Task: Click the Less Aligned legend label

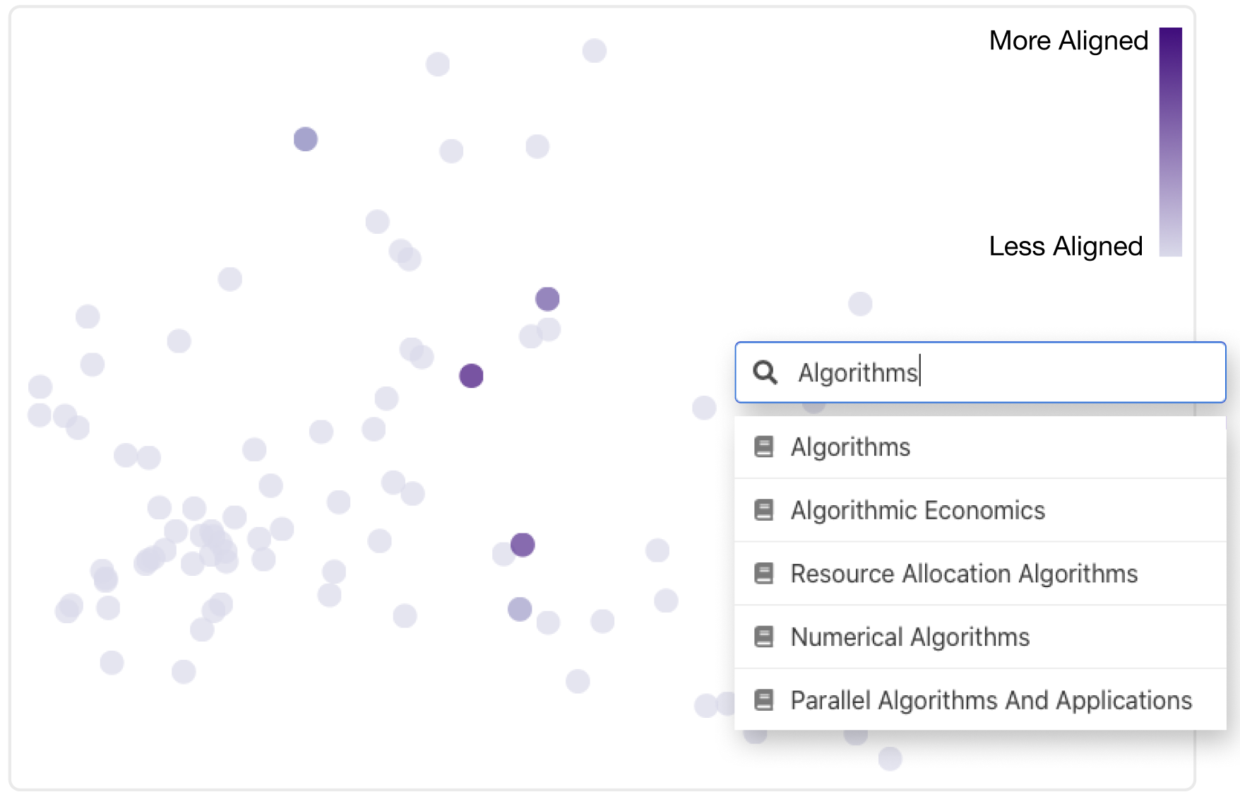Action: tap(1066, 247)
